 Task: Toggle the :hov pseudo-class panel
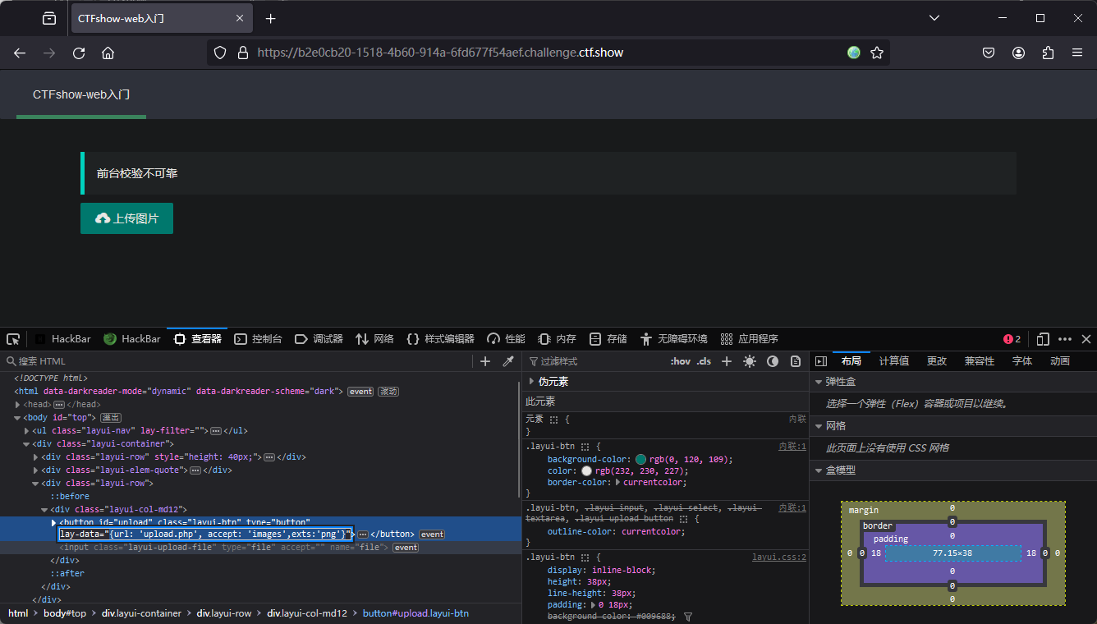[x=680, y=361]
